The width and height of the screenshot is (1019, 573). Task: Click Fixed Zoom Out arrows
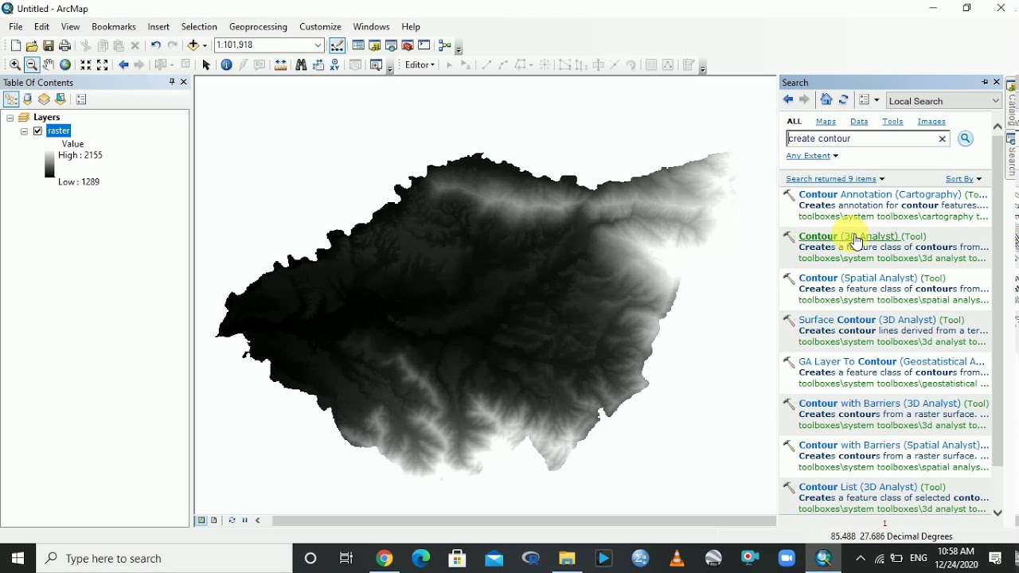point(102,65)
